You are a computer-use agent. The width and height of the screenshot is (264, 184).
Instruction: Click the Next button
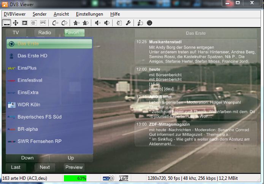[45, 167]
